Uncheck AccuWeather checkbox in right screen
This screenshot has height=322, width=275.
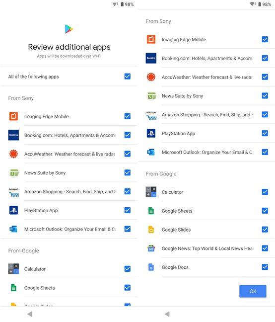(x=265, y=77)
